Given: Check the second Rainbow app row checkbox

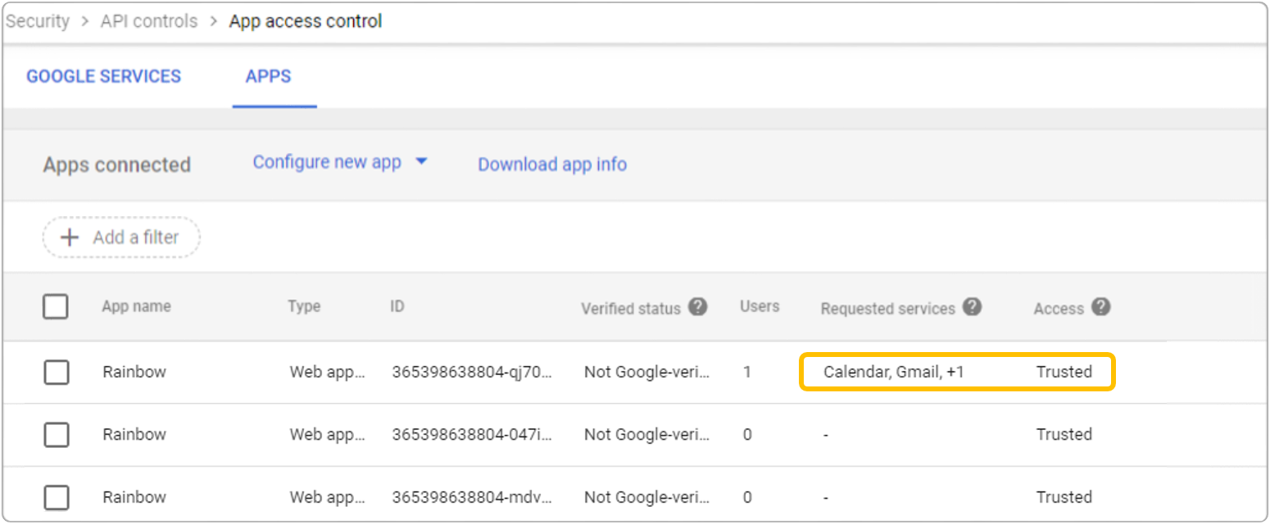Looking at the screenshot, I should click(x=56, y=435).
